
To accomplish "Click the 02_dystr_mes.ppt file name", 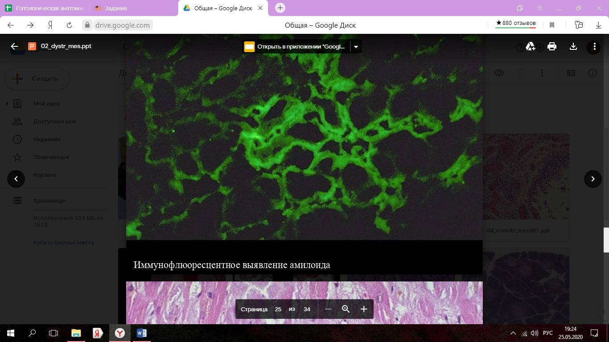I will tap(66, 46).
